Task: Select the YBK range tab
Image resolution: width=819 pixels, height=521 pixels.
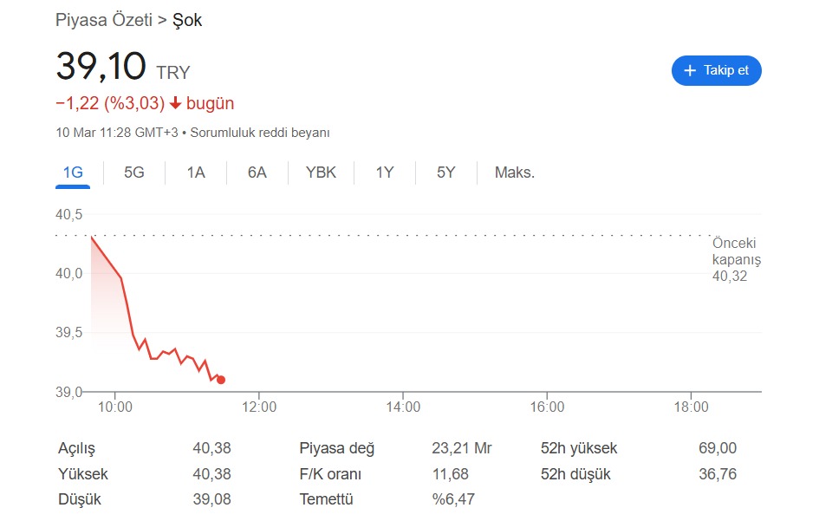Action: [321, 173]
